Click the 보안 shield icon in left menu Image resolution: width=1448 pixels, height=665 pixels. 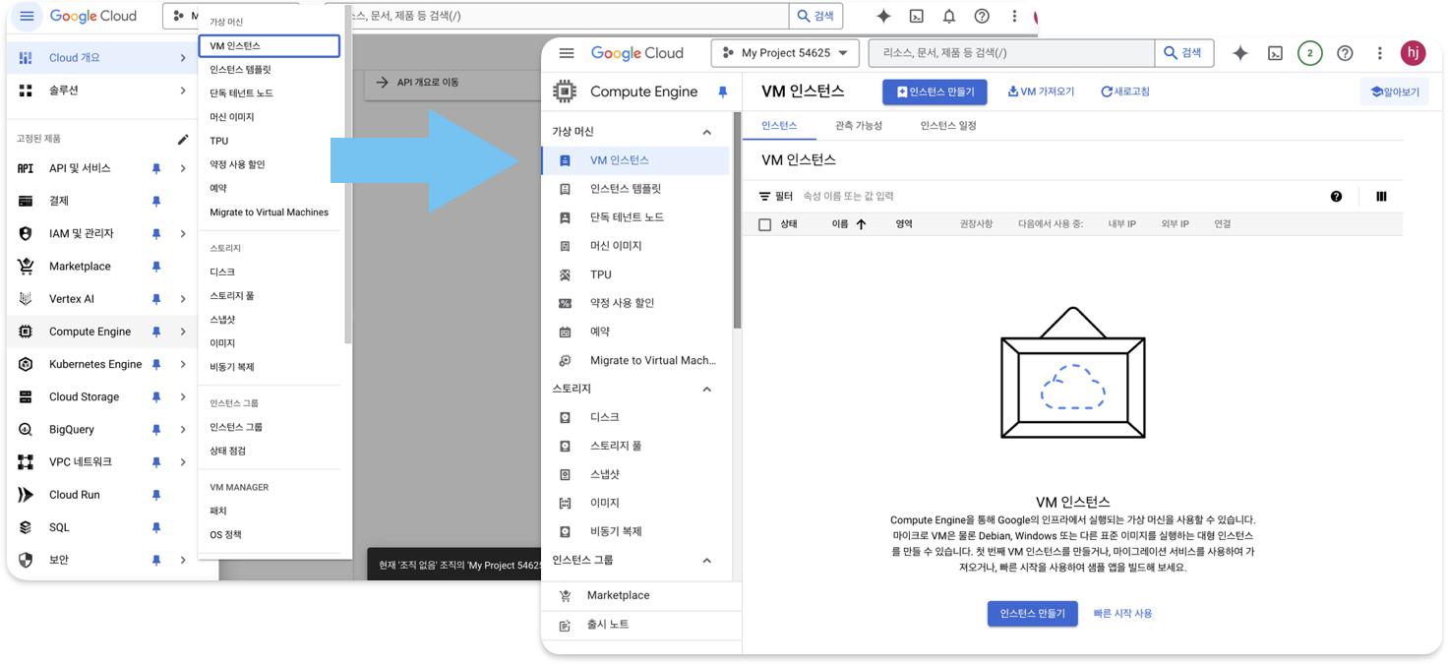pyautogui.click(x=26, y=560)
